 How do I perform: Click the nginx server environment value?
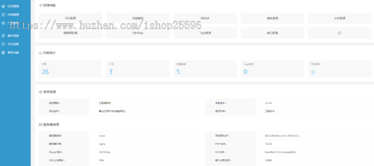102,144
